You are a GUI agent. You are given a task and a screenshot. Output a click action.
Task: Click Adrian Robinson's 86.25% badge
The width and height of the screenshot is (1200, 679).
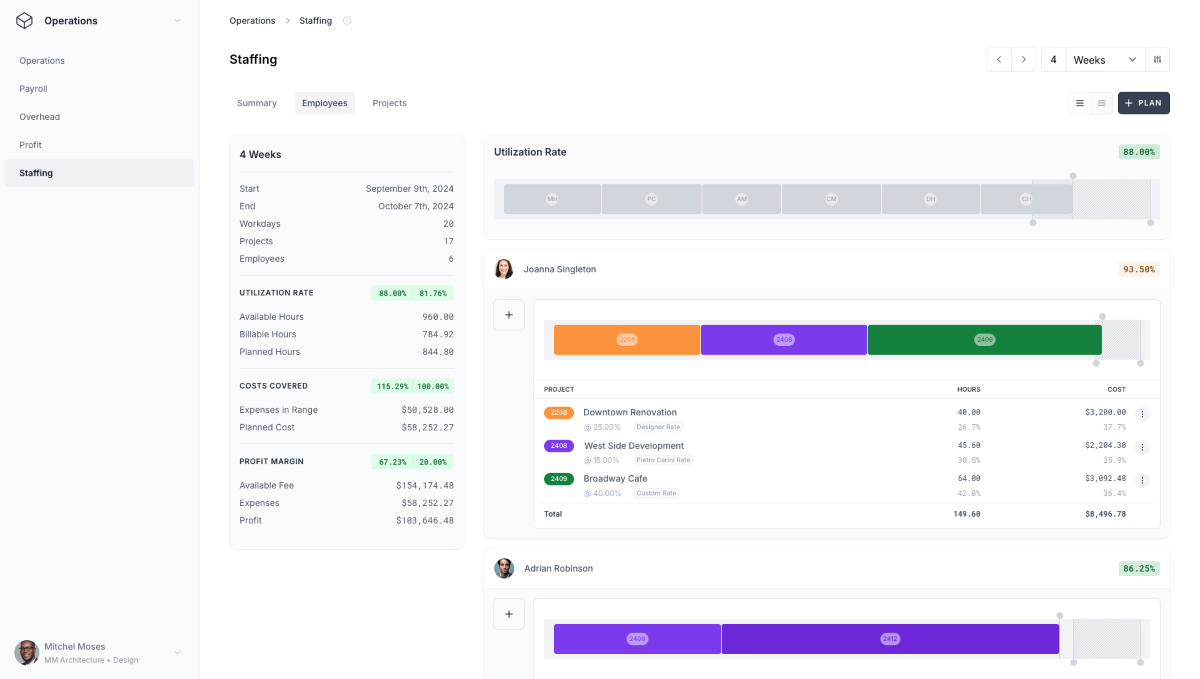tap(1139, 568)
